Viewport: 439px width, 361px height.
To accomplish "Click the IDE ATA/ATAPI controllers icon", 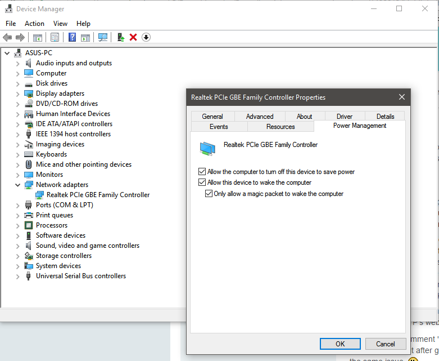I will (29, 124).
